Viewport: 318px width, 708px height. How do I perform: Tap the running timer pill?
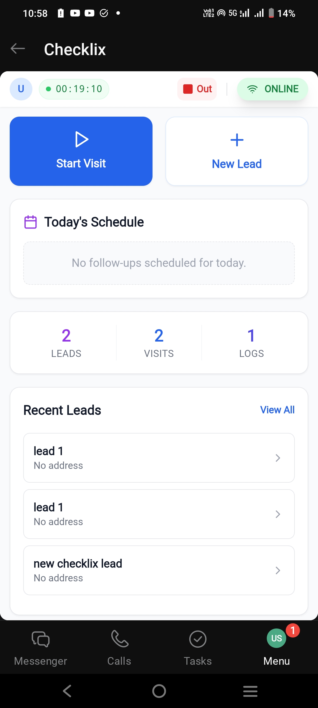[x=74, y=89]
